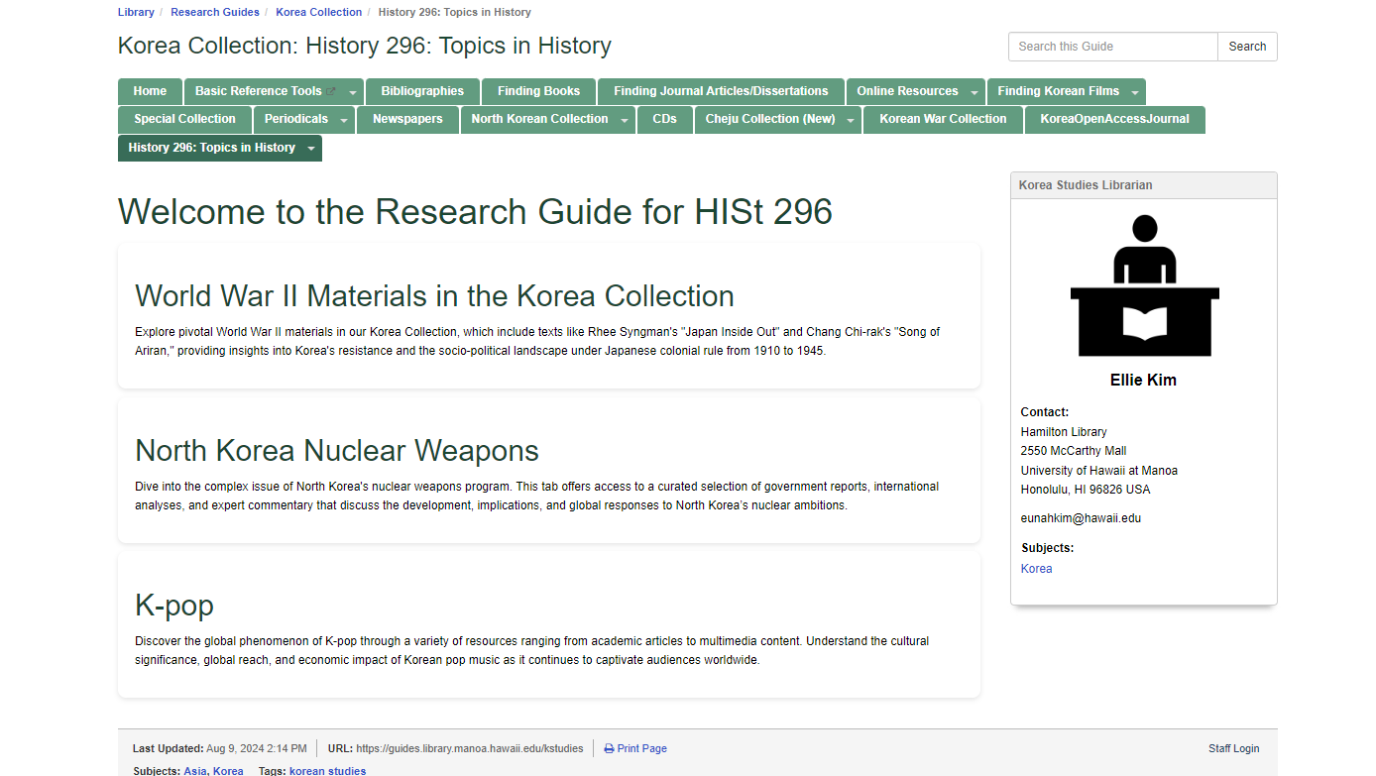Show the Cheju Collection (New) submenu arrow

[850, 120]
